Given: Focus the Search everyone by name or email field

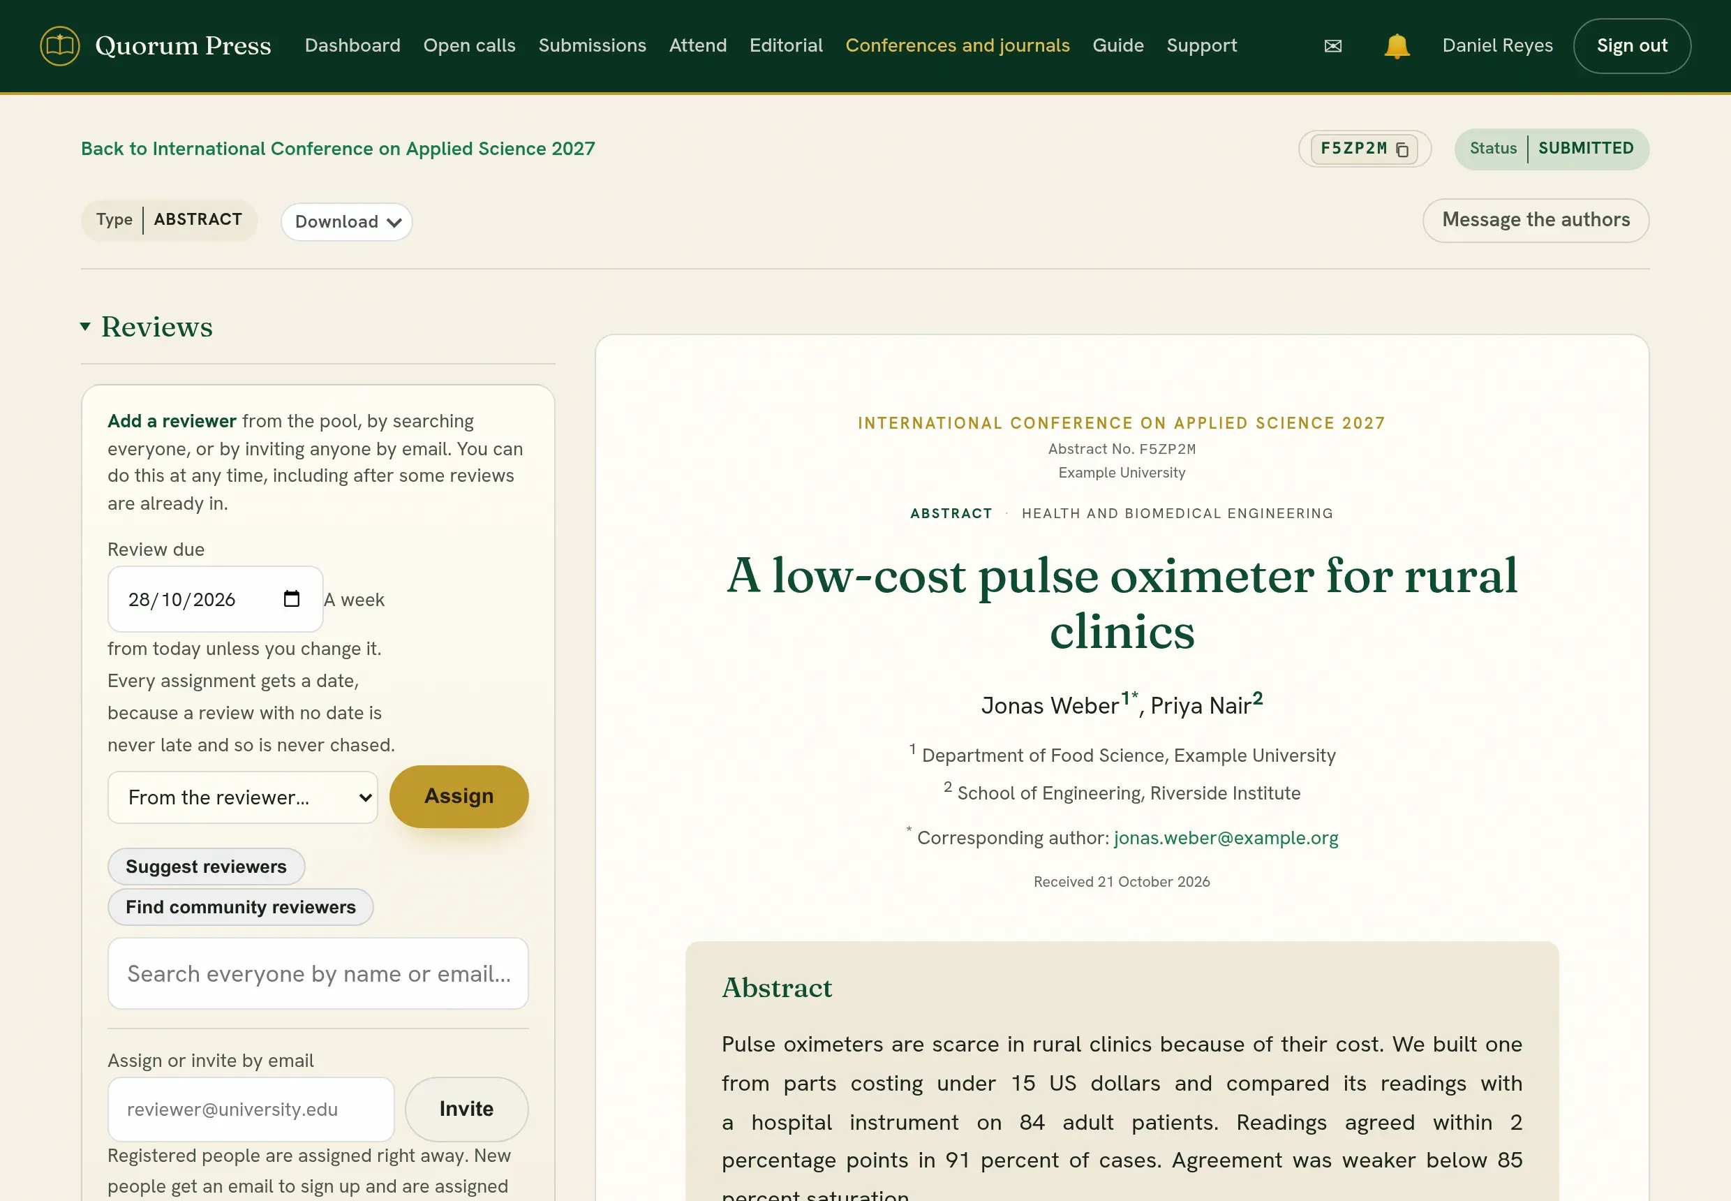Looking at the screenshot, I should coord(318,973).
